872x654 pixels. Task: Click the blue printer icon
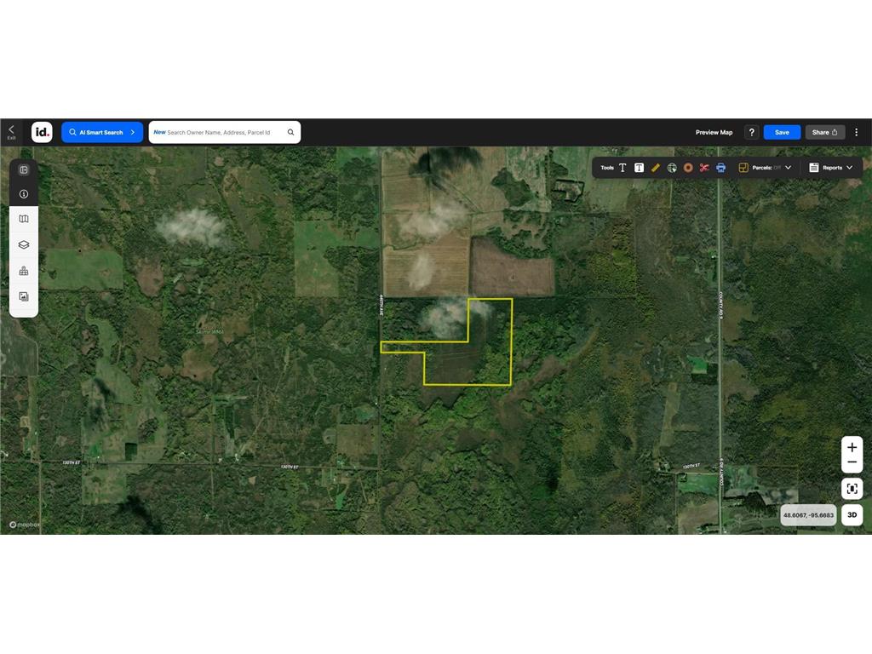point(720,168)
